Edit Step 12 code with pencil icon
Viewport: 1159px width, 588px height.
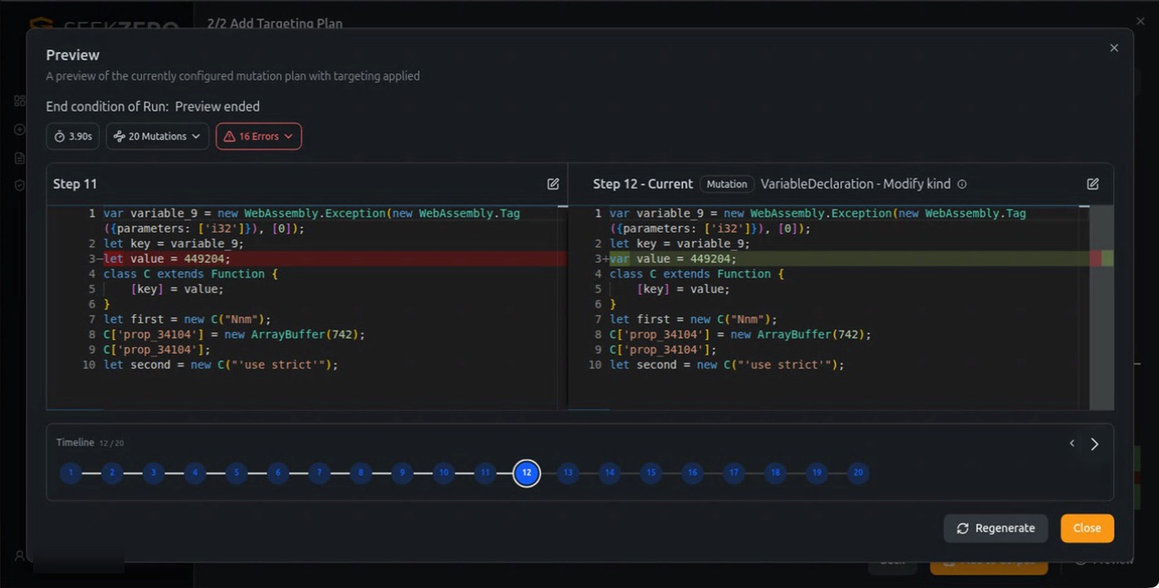[x=1092, y=184]
